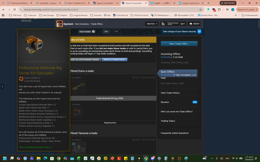Screen dimensions: 260x162
Task: Open All Bookmarks folder
Action: tap(250, 15)
